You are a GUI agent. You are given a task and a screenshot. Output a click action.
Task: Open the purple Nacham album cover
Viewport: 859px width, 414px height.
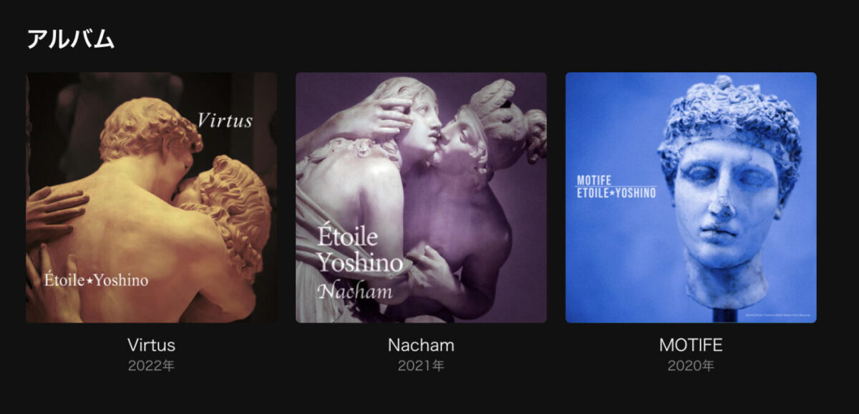[x=421, y=197]
